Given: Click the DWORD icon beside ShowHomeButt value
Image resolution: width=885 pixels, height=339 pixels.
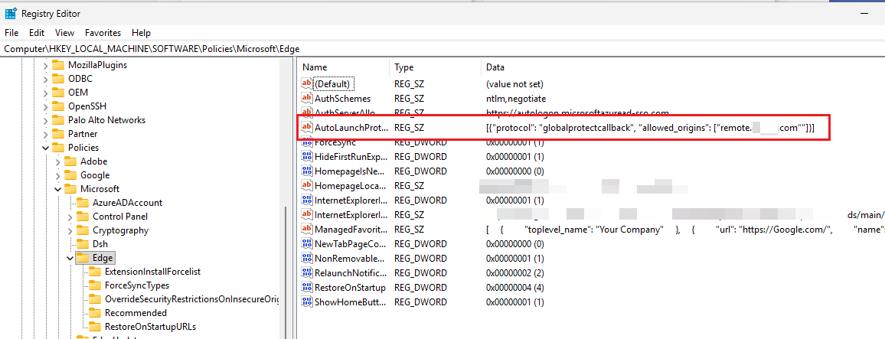Looking at the screenshot, I should [307, 302].
